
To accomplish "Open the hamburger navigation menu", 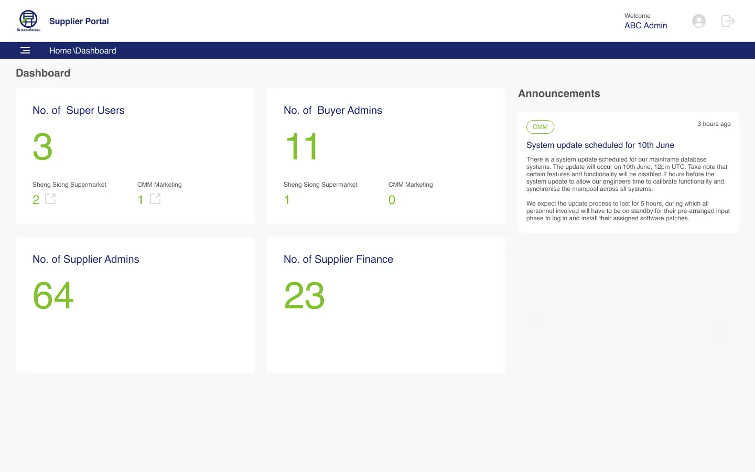I will coord(25,50).
